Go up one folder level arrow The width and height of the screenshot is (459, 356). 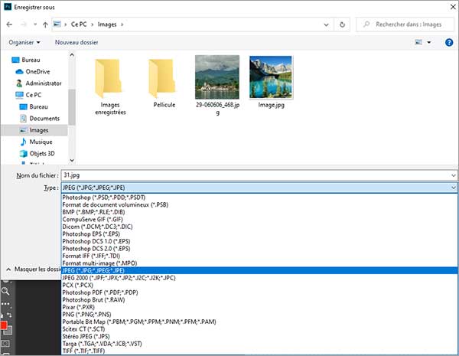(x=45, y=24)
